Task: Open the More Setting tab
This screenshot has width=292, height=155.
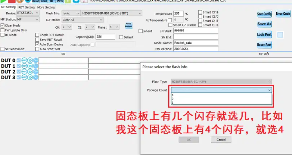Action: pyautogui.click(x=46, y=7)
